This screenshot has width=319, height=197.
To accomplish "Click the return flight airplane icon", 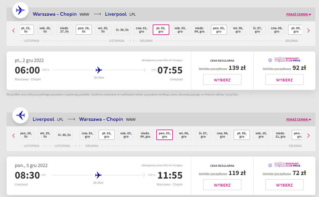I will pos(20,115).
